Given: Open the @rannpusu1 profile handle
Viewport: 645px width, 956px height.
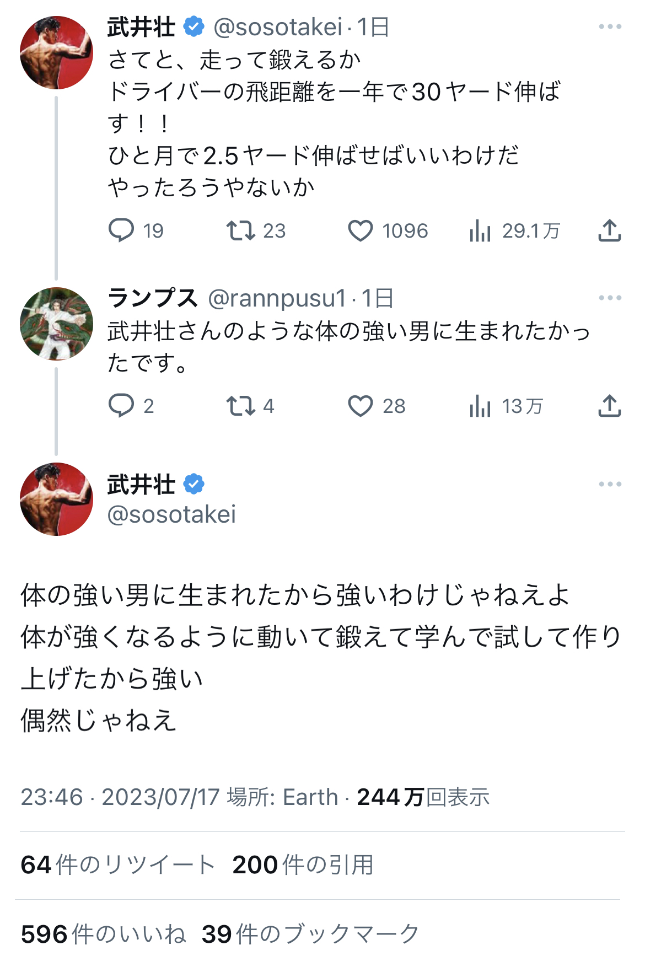Looking at the screenshot, I should pyautogui.click(x=277, y=298).
